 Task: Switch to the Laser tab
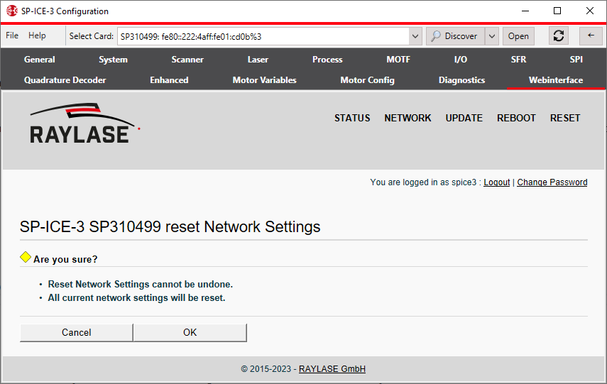258,60
